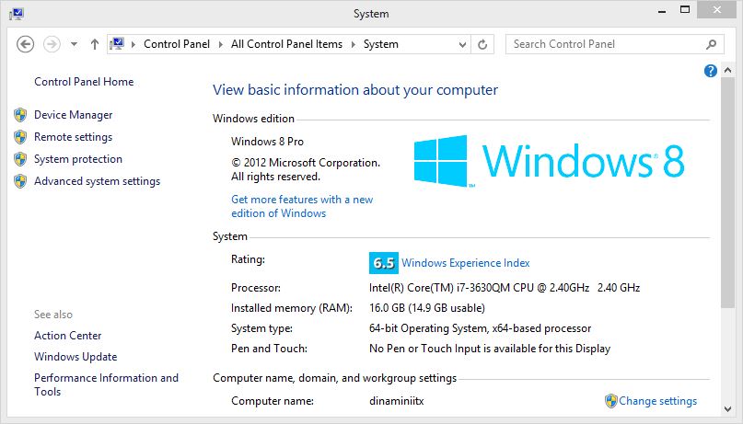Click the 64-bit Operating System text
This screenshot has height=424, width=743.
pos(480,328)
